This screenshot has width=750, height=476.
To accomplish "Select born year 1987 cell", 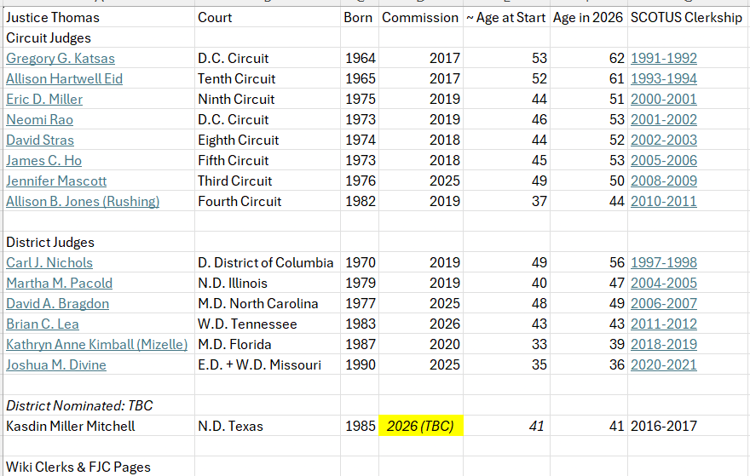I will coord(360,345).
